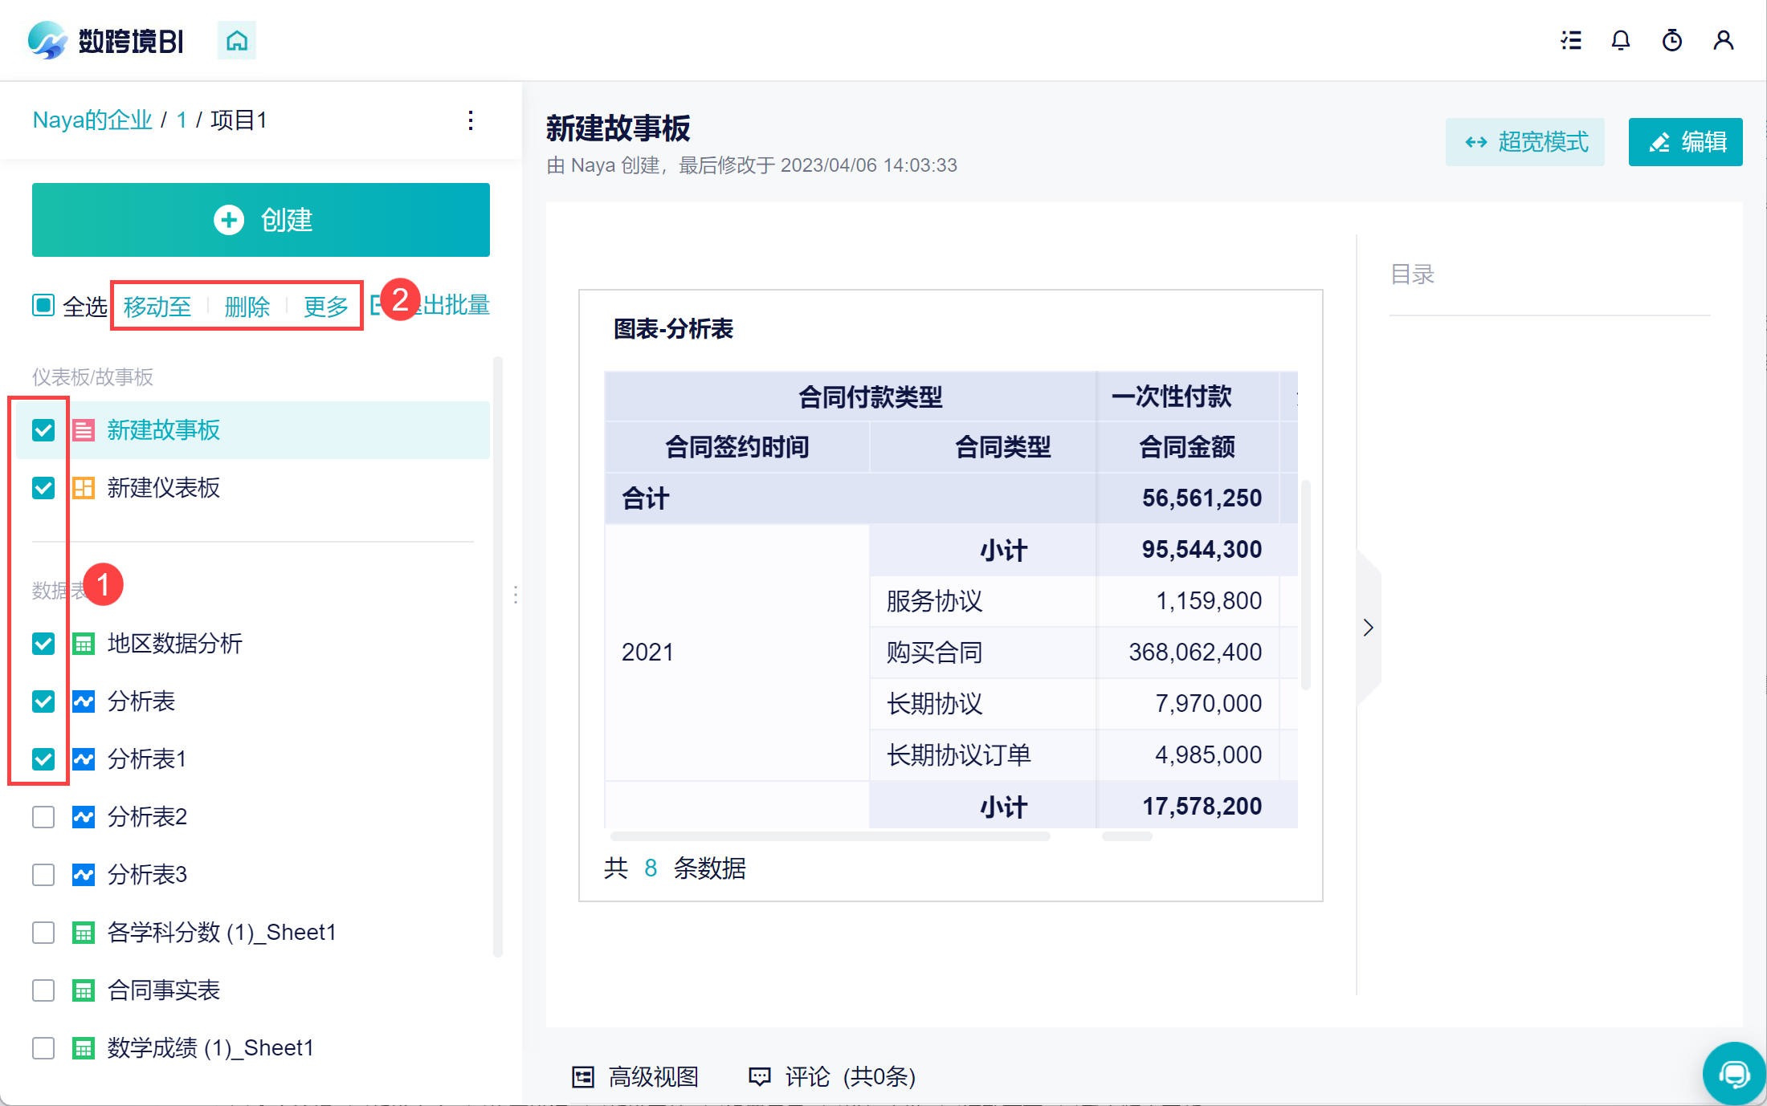Uncheck the 新建仪表板 checkbox
This screenshot has width=1767, height=1106.
(x=43, y=488)
